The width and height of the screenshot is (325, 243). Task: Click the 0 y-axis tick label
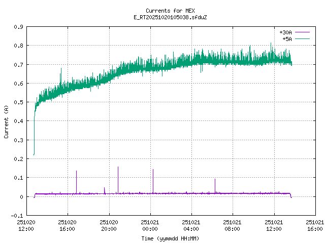21,197
